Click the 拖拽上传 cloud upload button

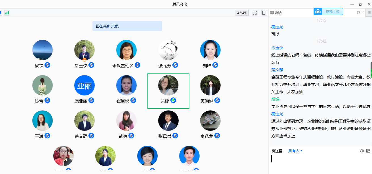coord(328,11)
